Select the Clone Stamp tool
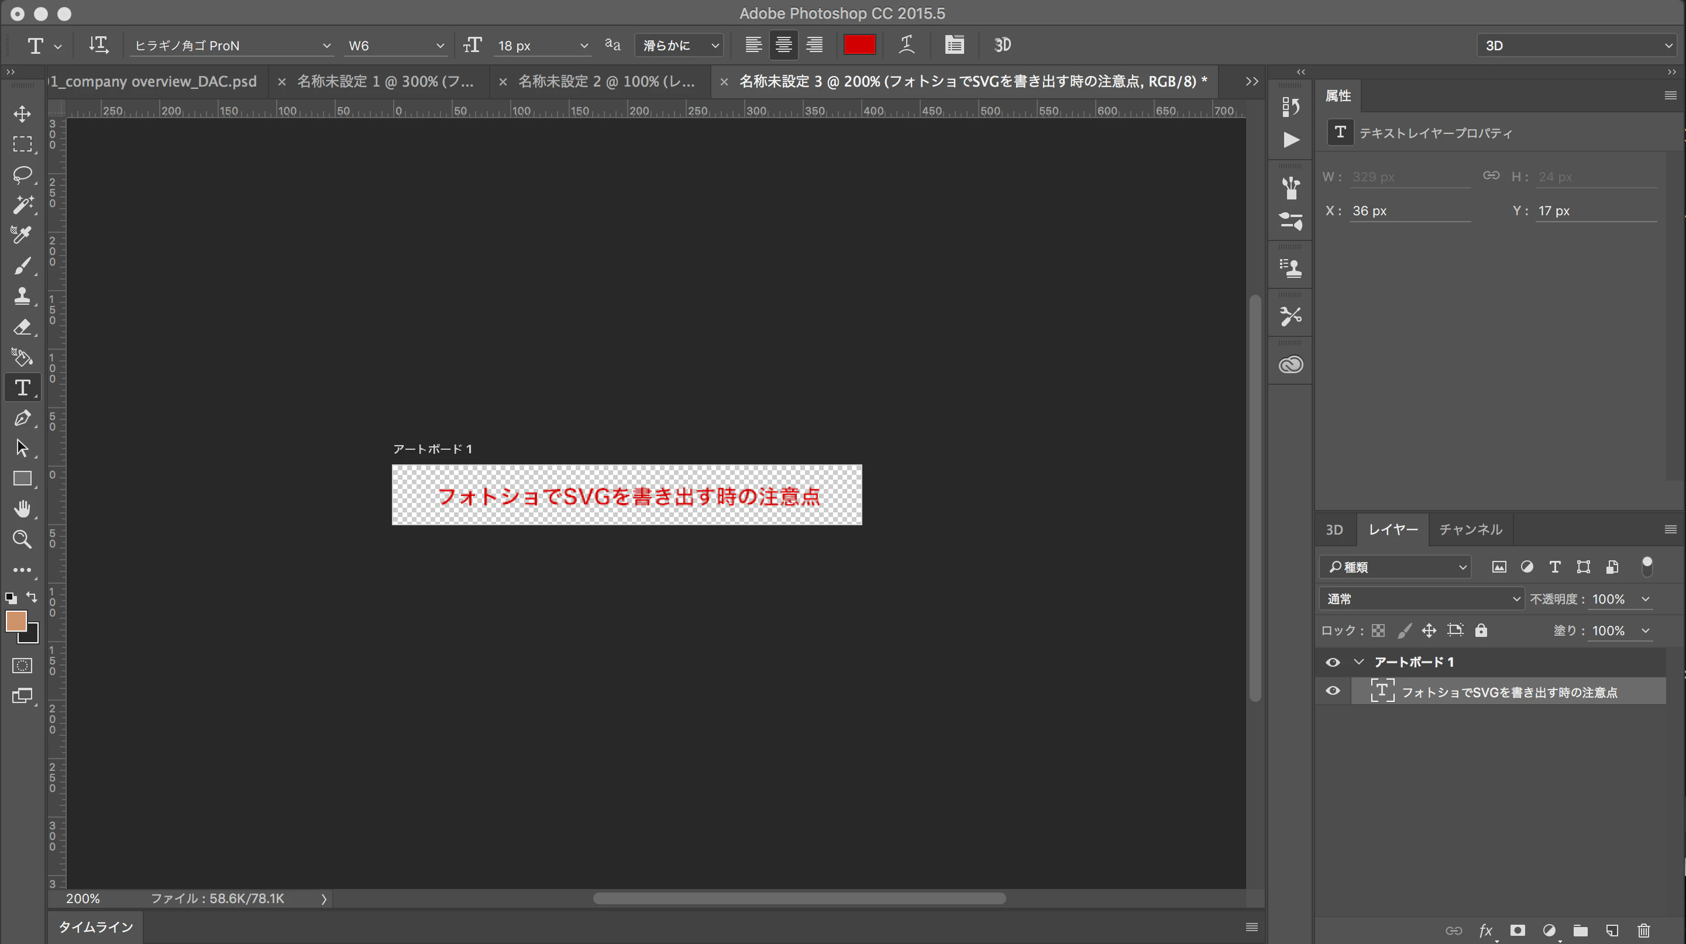 point(22,296)
